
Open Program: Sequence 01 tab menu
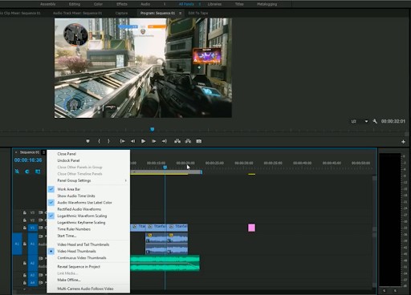(x=181, y=13)
